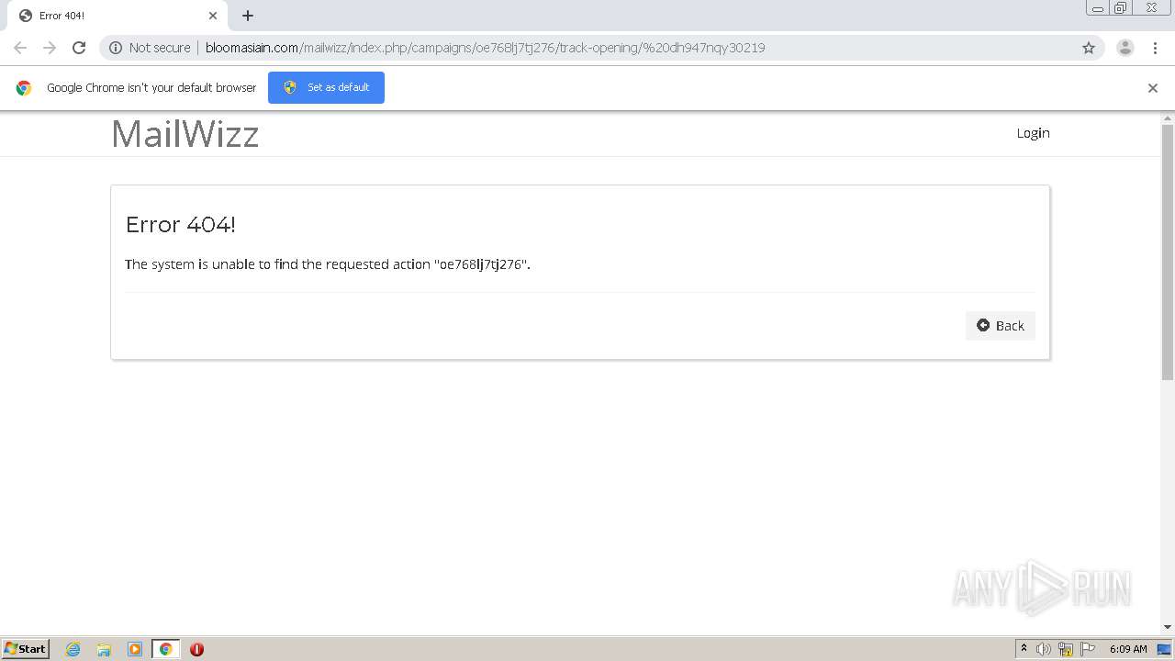Launch Internet Explorer from taskbar
This screenshot has height=661, width=1175.
pos(73,649)
